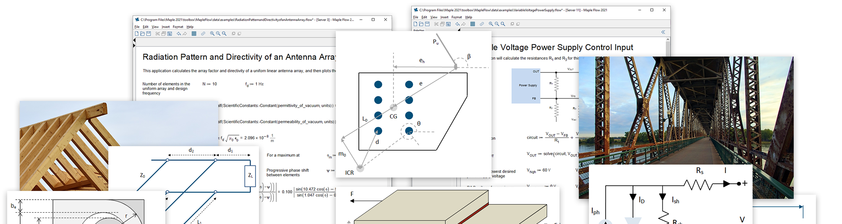Open the View menu in Power Supply window
Image resolution: width=842 pixels, height=224 pixels.
(x=434, y=17)
